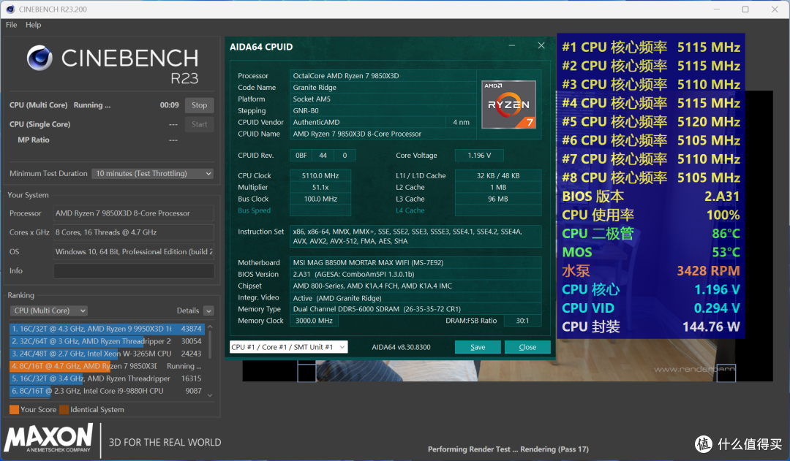This screenshot has width=790, height=461.
Task: Click the ranking list scroll up arrow
Action: coord(210,327)
